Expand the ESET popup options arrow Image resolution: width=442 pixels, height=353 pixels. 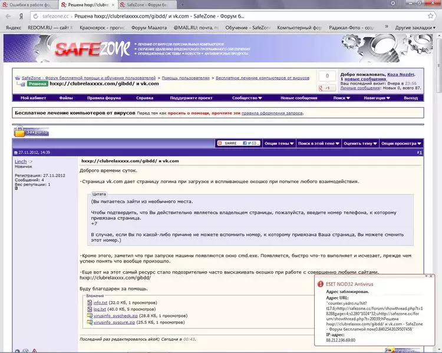[426, 276]
